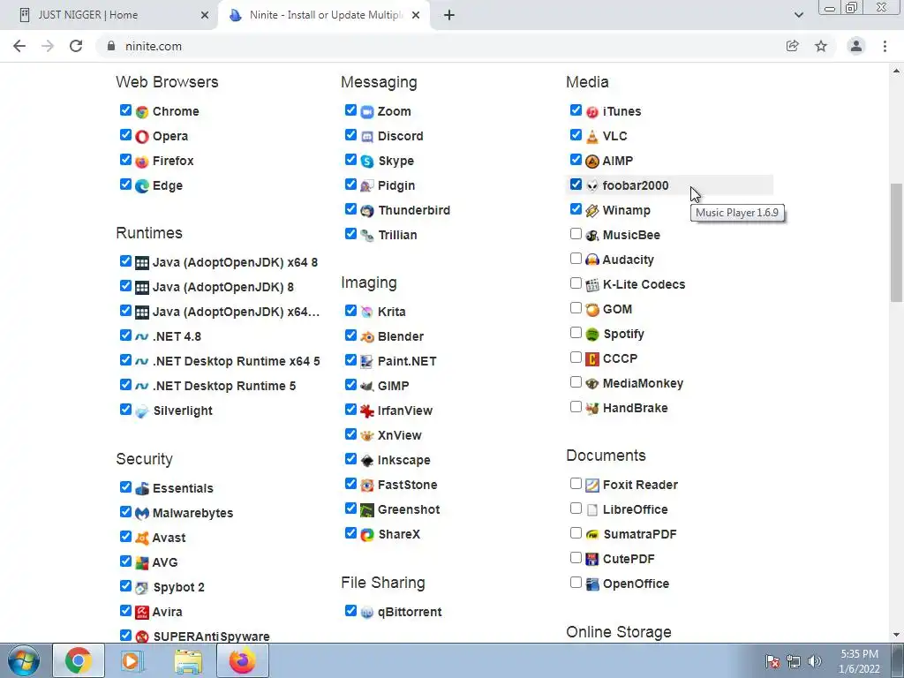Click the Discord icon
The height and width of the screenshot is (678, 904).
367,137
